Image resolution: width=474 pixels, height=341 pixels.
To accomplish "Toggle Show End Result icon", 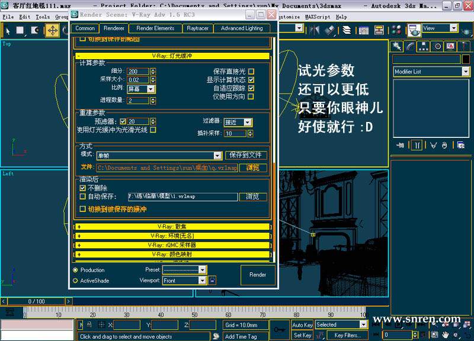I will 417,145.
